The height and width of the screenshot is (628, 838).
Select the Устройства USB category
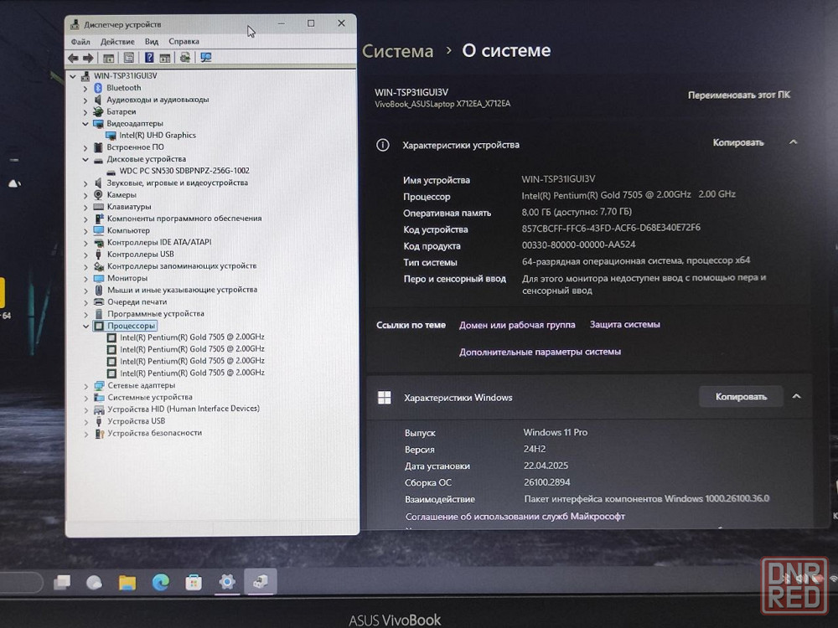137,421
